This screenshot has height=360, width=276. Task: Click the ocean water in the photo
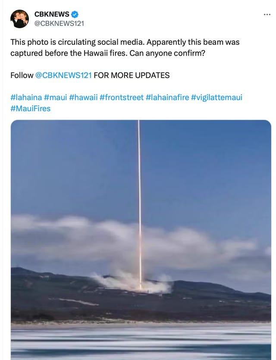point(141,341)
